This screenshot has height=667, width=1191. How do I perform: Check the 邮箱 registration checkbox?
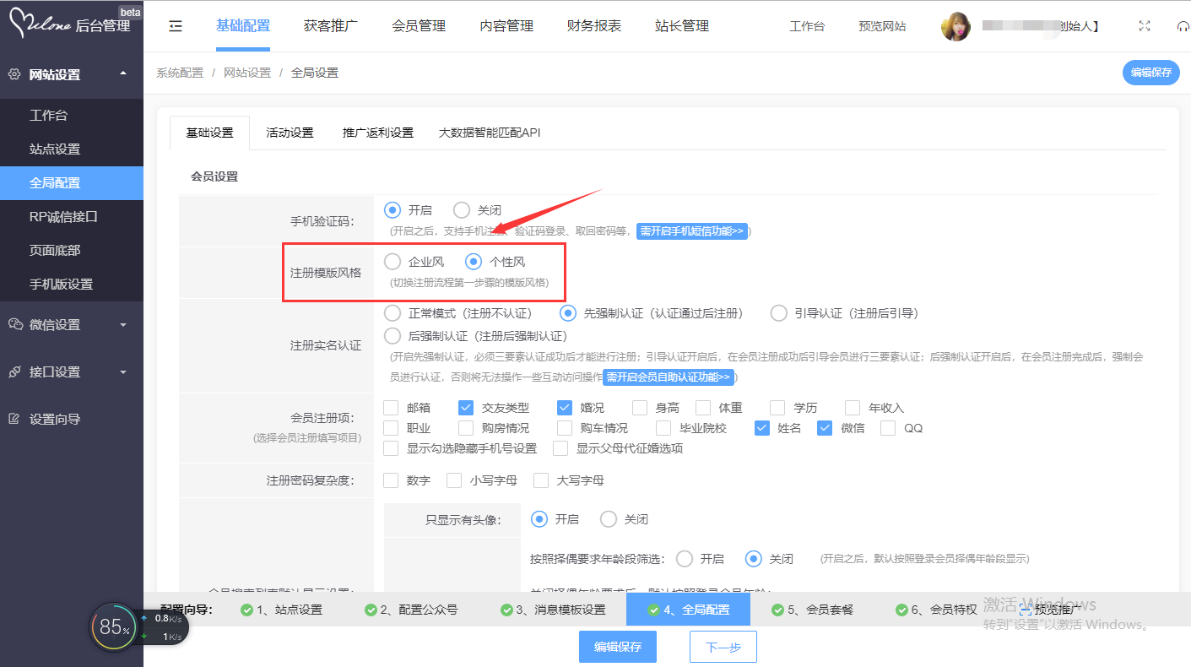tap(391, 408)
